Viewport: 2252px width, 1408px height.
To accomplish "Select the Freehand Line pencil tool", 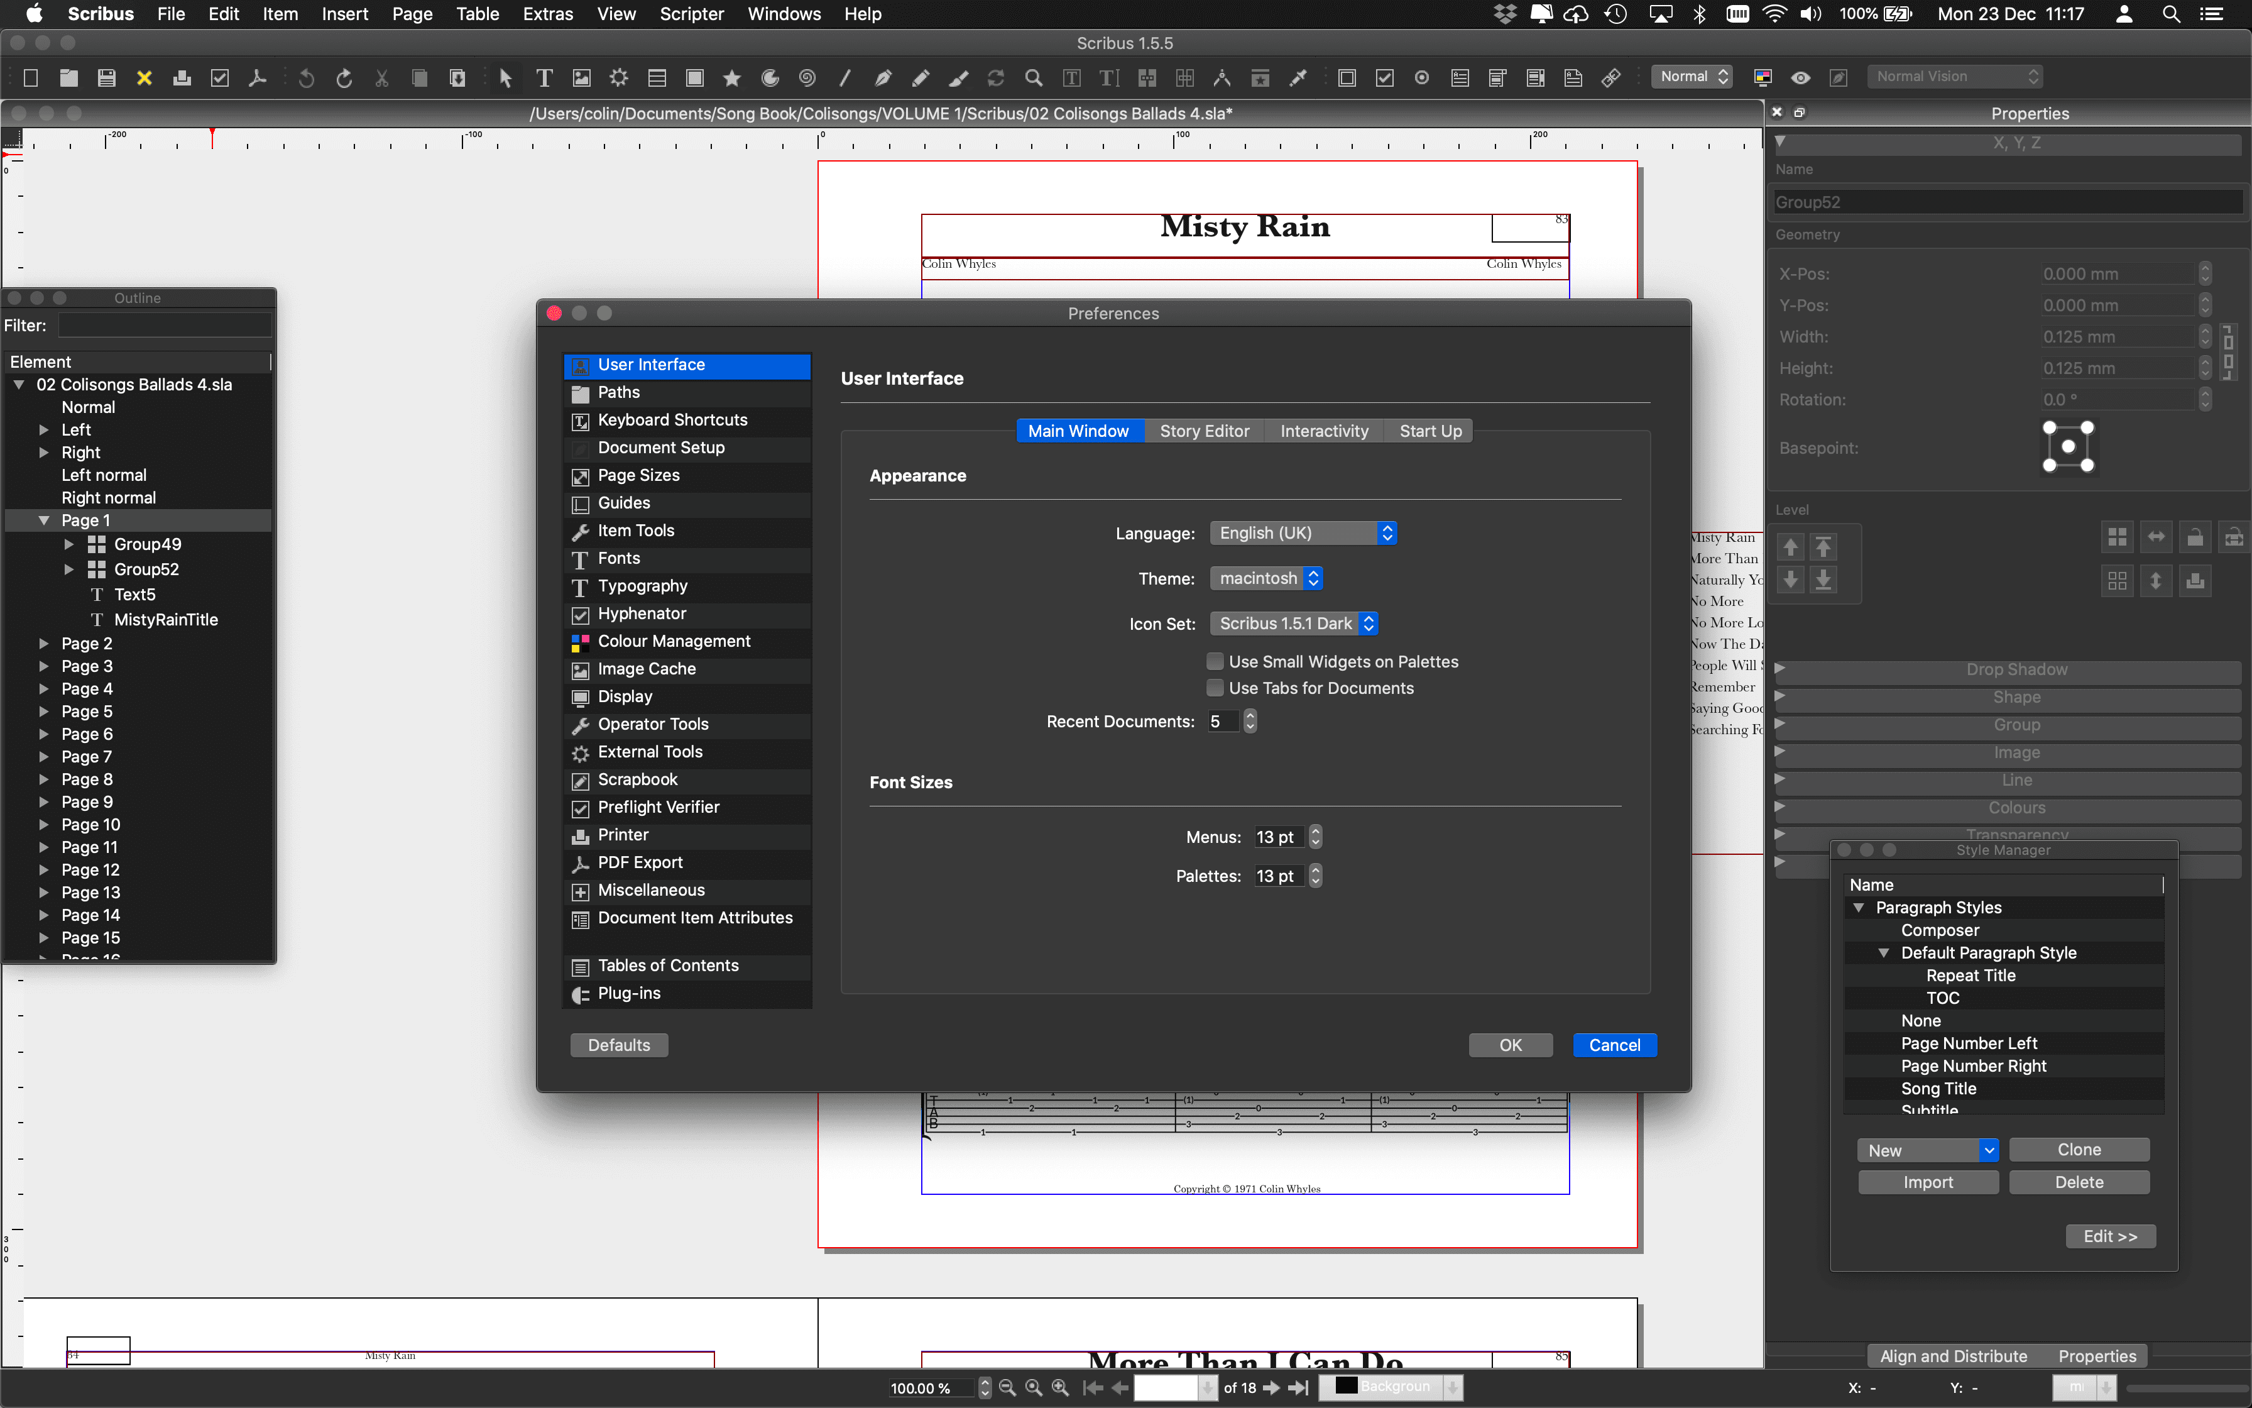I will pyautogui.click(x=921, y=78).
